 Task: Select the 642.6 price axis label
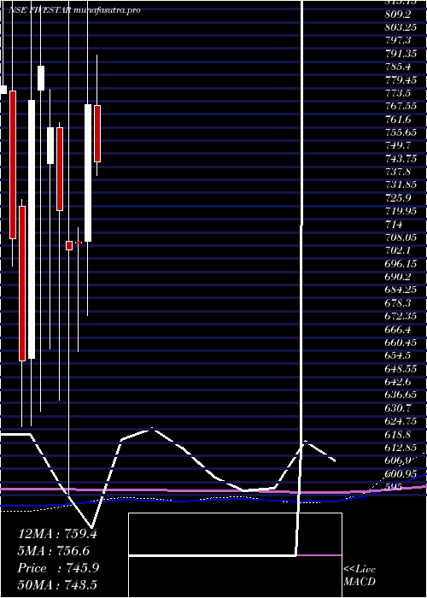(x=398, y=383)
